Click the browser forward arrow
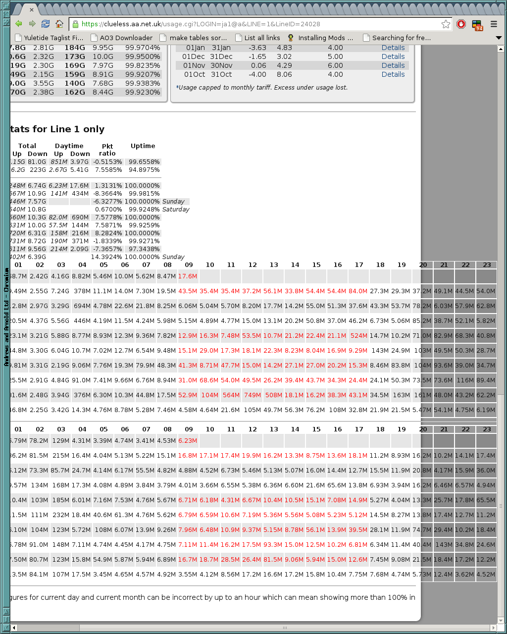The width and height of the screenshot is (507, 634). [x=32, y=24]
